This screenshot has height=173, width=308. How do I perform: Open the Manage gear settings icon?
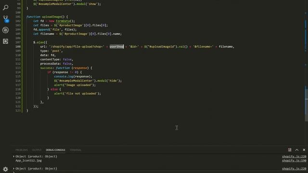[x=5, y=169]
